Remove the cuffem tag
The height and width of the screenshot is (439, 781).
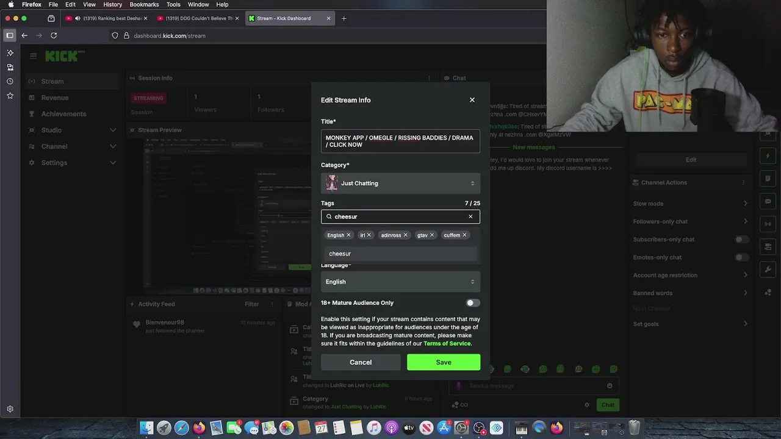point(464,235)
